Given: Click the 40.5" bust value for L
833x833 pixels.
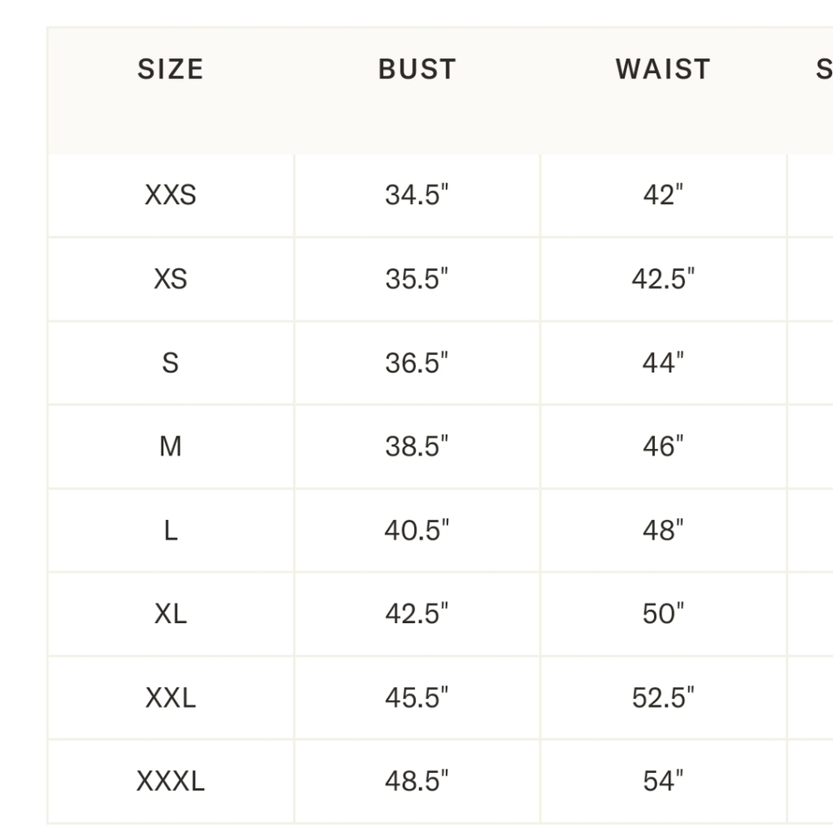Looking at the screenshot, I should 417,530.
